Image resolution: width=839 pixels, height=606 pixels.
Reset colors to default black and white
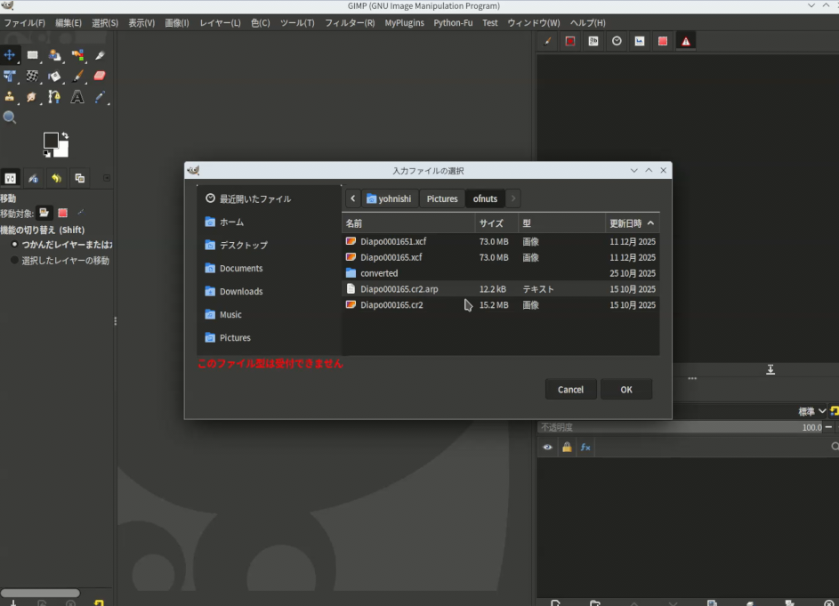click(47, 154)
